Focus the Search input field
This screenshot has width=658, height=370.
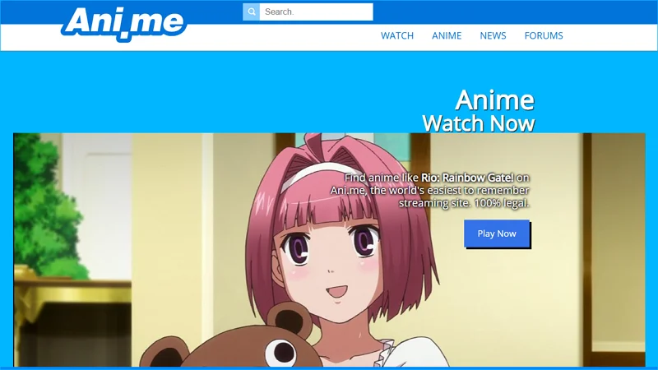(x=316, y=12)
